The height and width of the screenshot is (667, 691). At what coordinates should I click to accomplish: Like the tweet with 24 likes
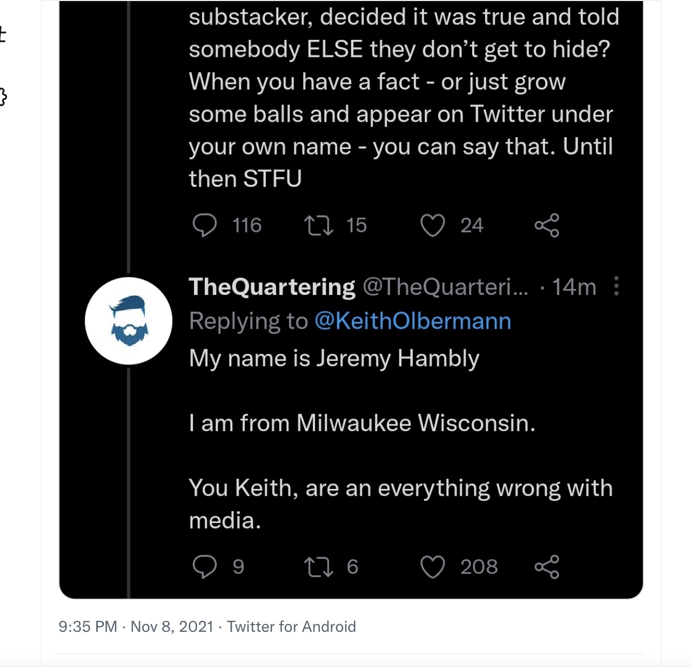click(x=432, y=226)
